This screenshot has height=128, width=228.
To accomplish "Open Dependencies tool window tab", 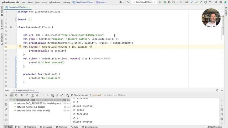I will 90,127.
